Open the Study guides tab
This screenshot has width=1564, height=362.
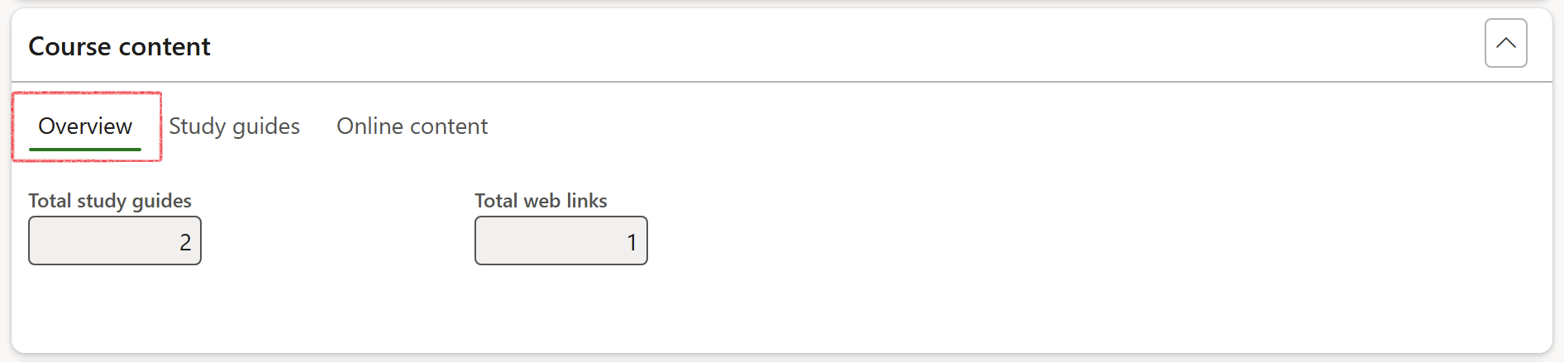click(x=234, y=126)
